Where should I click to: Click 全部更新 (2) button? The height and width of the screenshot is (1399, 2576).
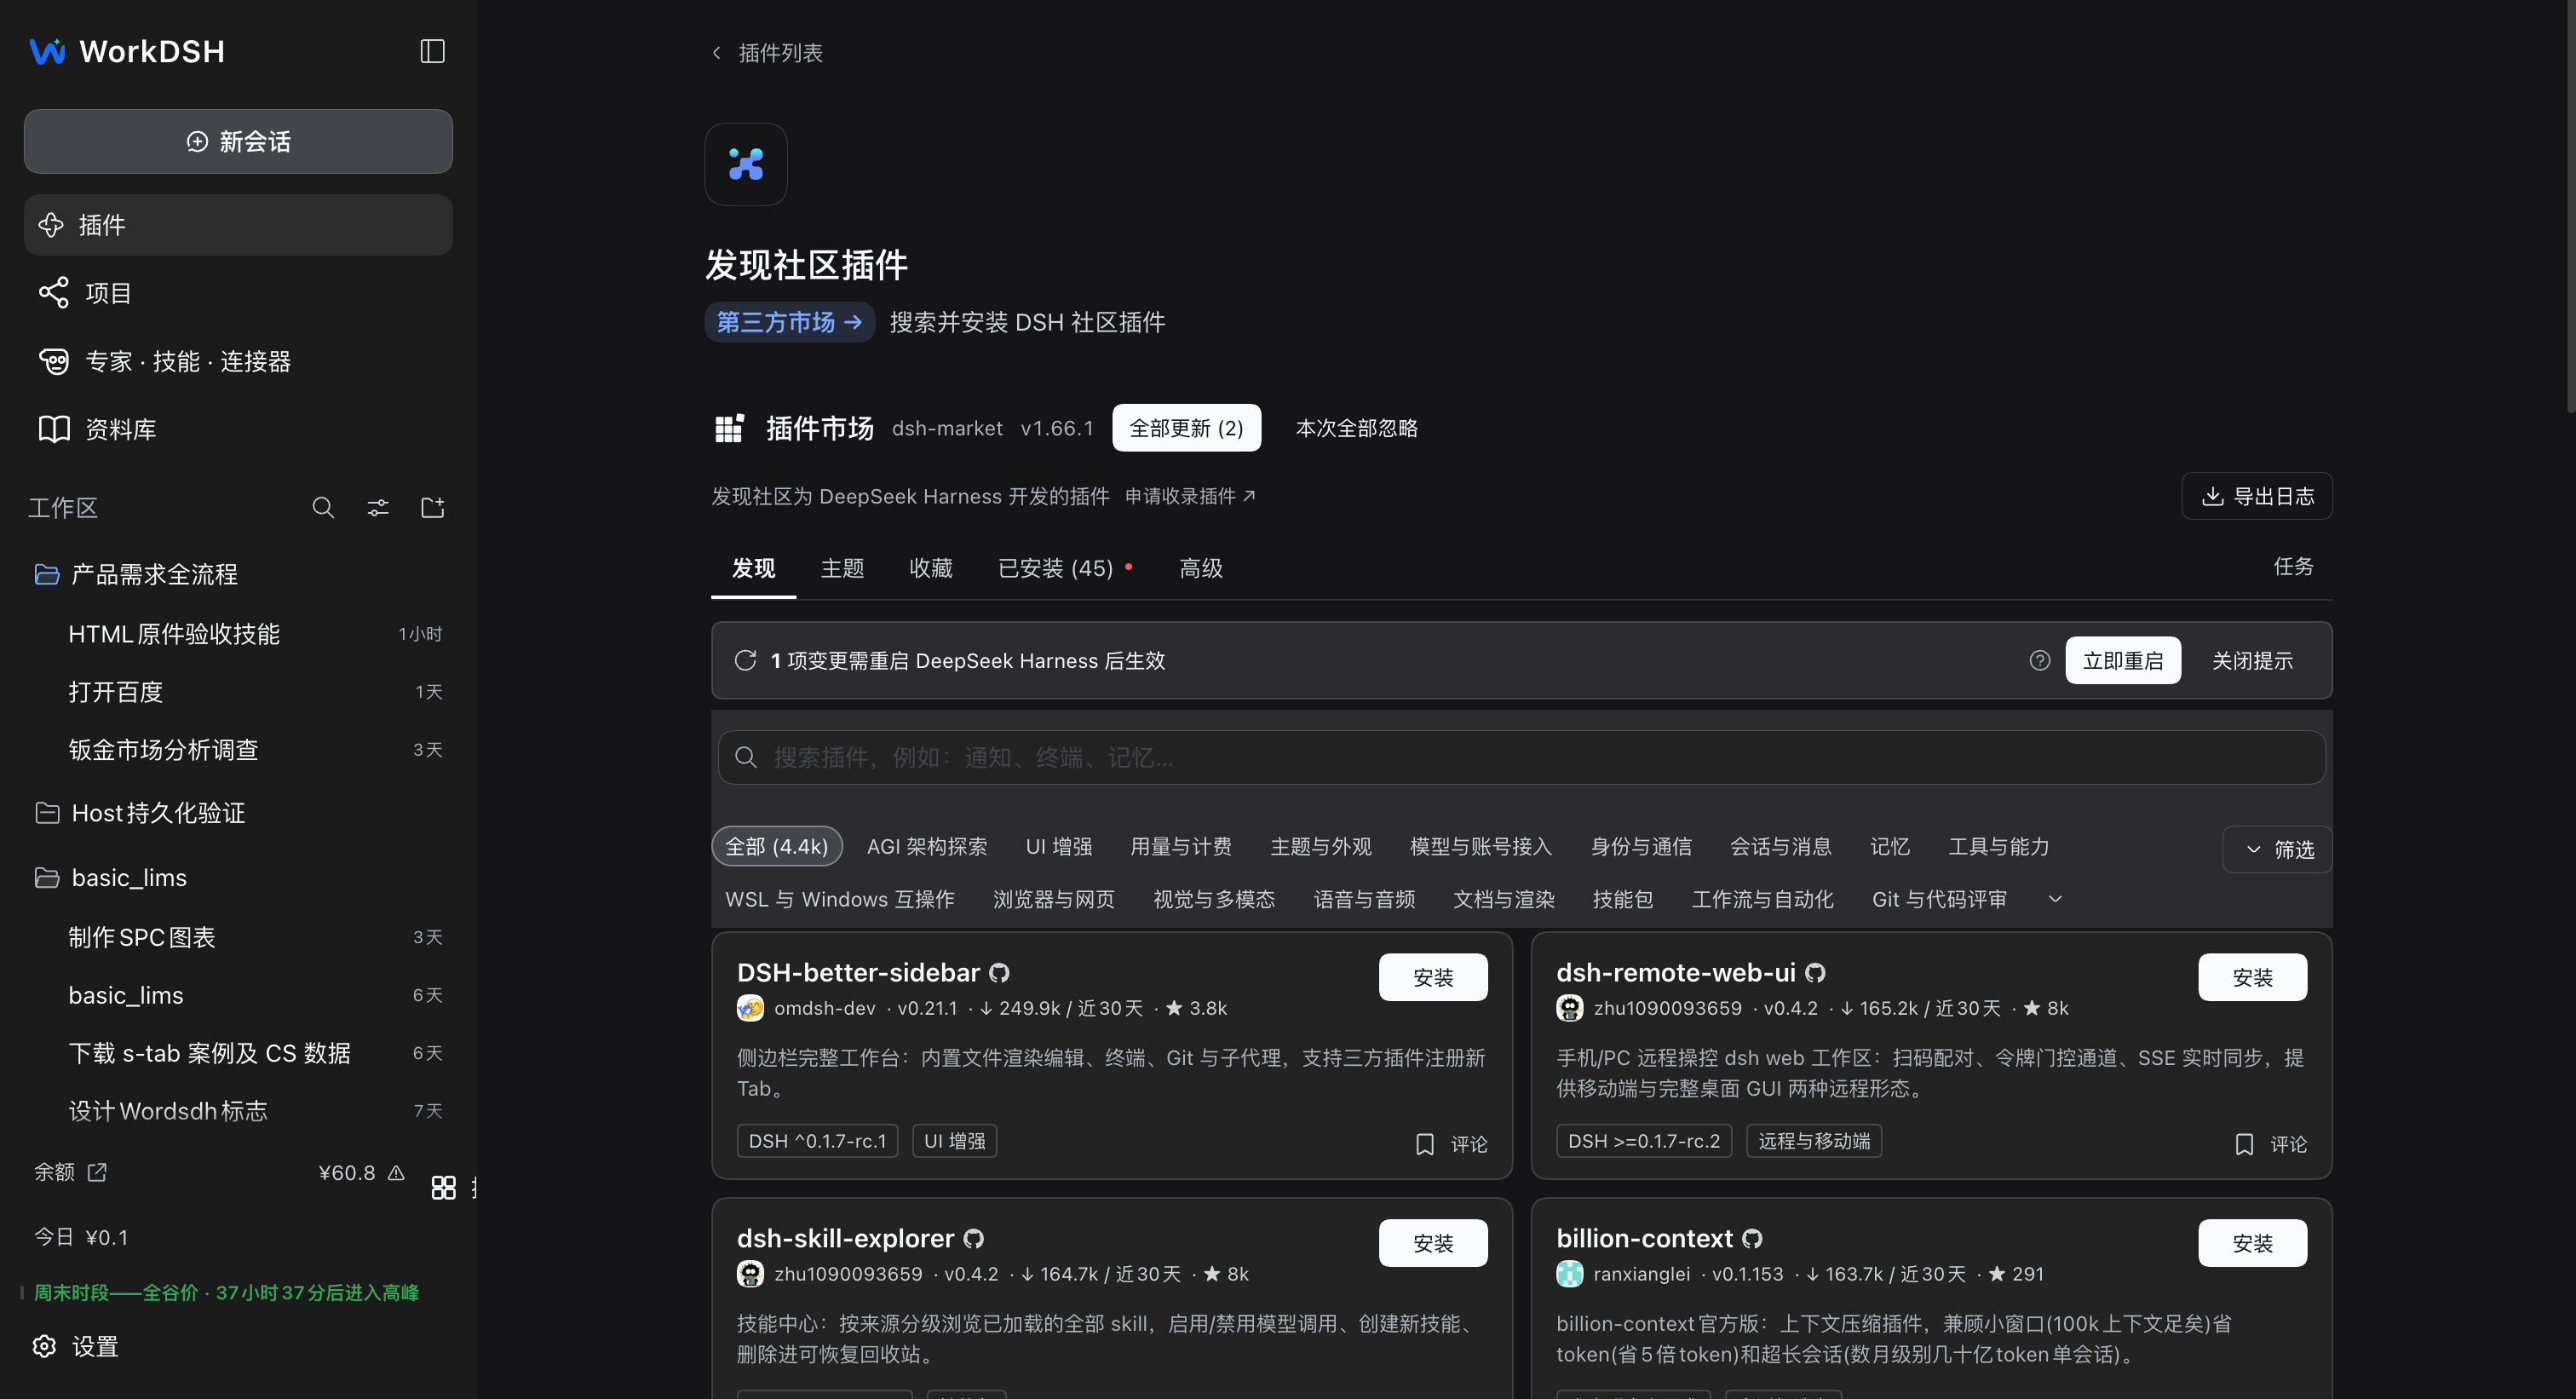click(1186, 428)
